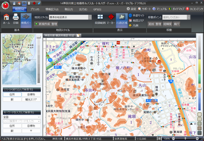The width and height of the screenshot is (204, 141).
Task: Select 観光エリア search option
Action: point(31,100)
